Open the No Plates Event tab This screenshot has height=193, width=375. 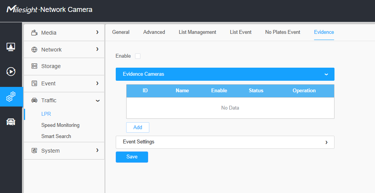tap(283, 32)
